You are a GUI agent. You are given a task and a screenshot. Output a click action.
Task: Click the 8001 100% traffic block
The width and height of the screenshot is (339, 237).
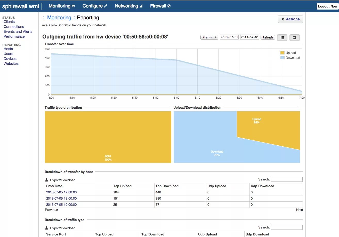tap(108, 137)
